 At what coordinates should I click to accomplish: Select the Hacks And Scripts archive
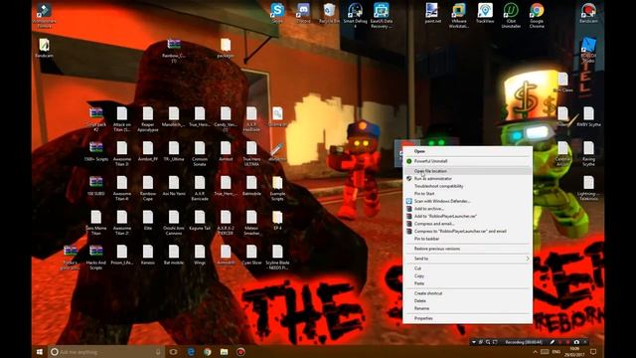96,258
